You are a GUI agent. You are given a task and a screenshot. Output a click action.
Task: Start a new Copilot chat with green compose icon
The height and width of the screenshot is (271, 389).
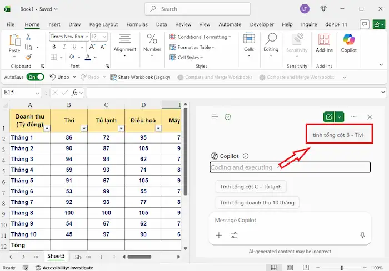tap(329, 117)
